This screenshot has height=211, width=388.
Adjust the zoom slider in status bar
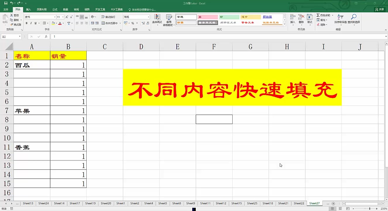[x=369, y=209]
